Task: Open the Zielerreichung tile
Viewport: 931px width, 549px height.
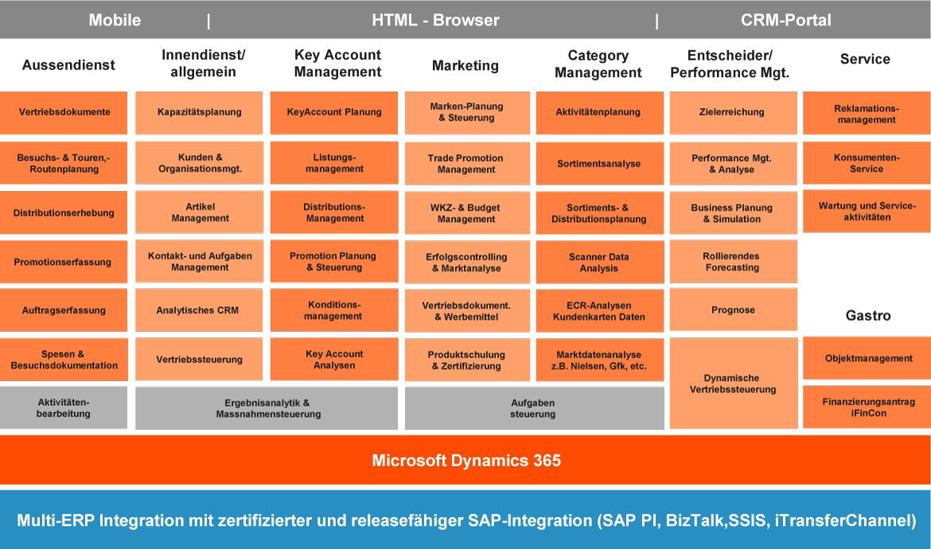Action: pos(734,113)
